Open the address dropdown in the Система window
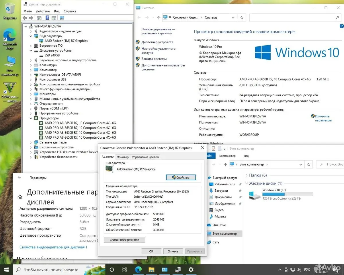Viewport: 344px width, 275px height. tap(233, 17)
